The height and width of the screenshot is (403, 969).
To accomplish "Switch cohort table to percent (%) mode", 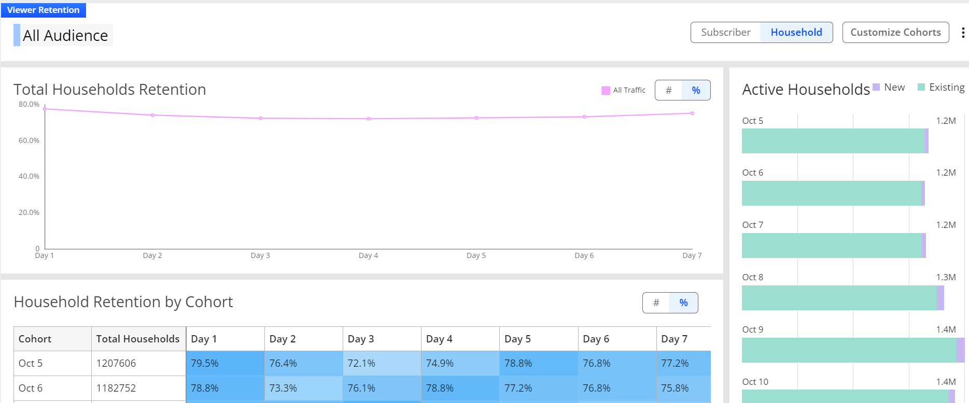I will [x=683, y=303].
